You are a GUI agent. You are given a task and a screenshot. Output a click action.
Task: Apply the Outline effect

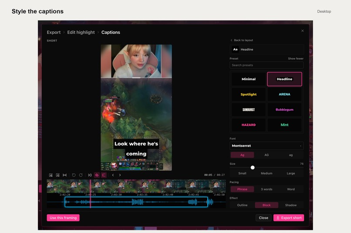(242, 205)
